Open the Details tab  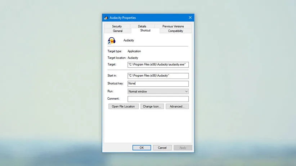tap(142, 26)
